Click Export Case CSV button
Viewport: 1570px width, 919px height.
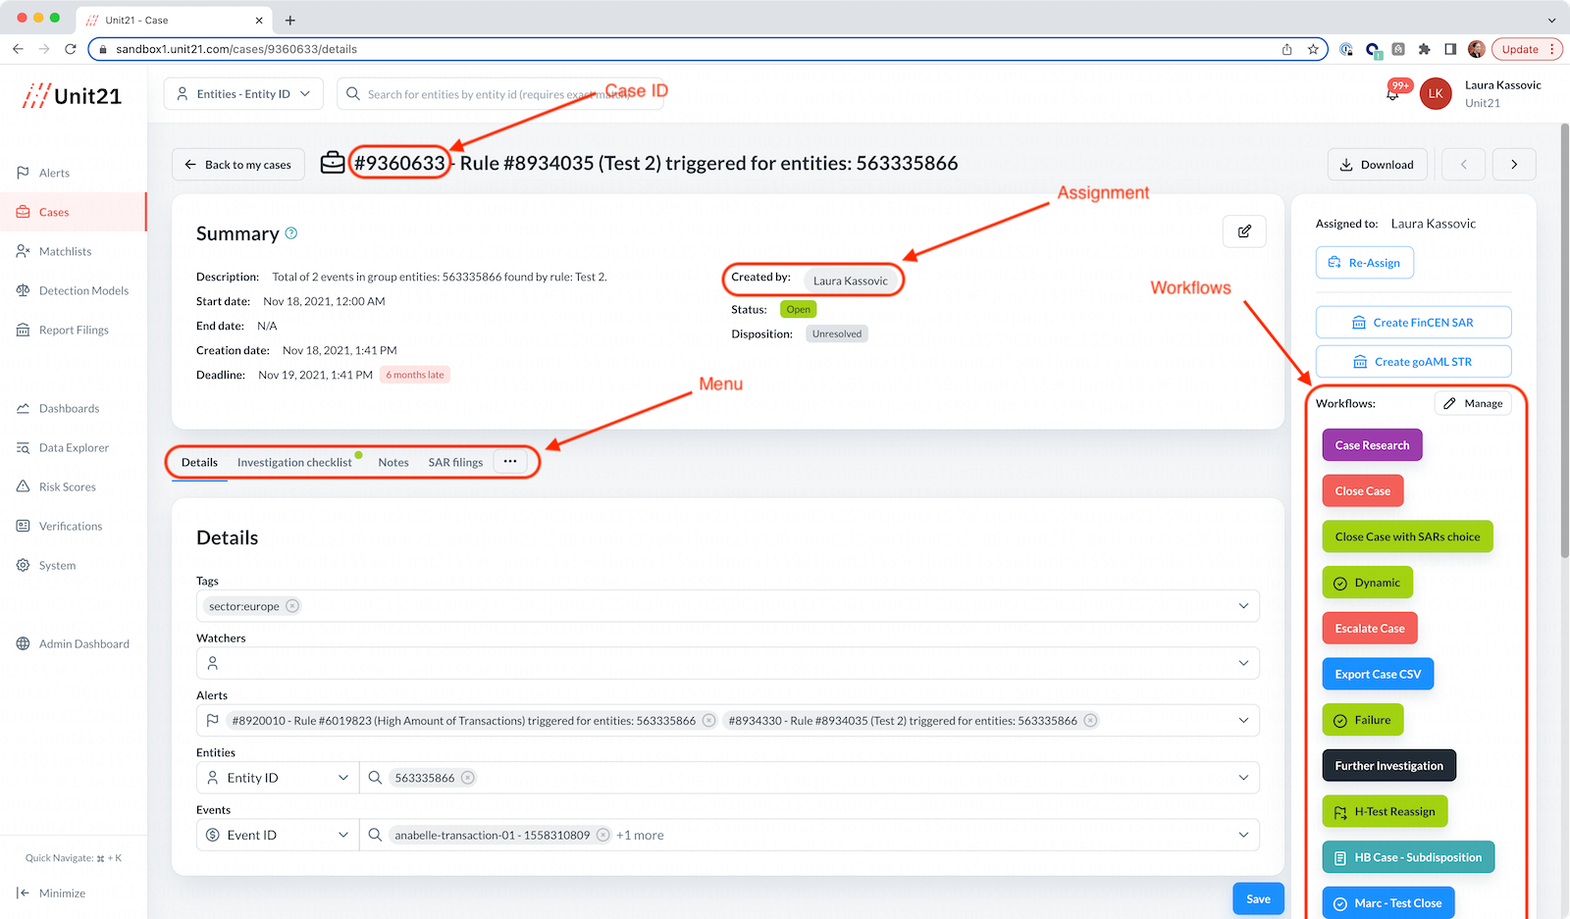tap(1378, 674)
